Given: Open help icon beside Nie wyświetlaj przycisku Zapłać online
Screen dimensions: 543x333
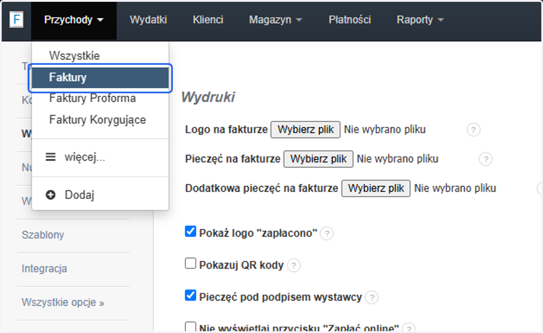Looking at the screenshot, I should click(x=409, y=328).
